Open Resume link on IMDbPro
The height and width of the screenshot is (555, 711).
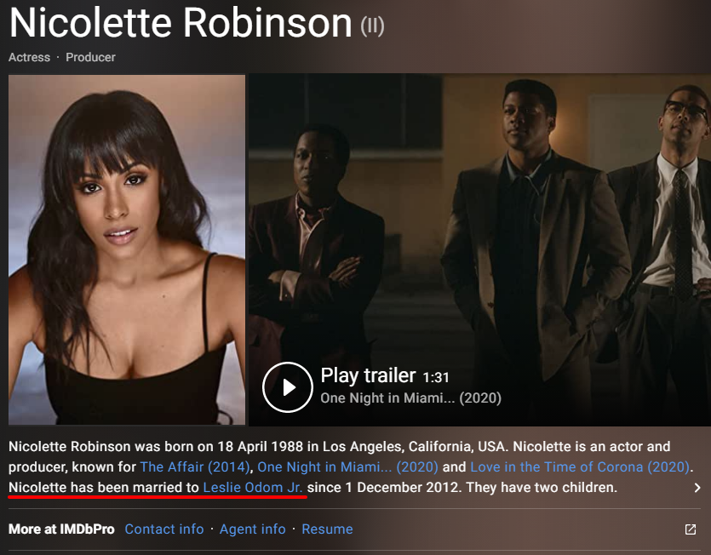pos(327,529)
